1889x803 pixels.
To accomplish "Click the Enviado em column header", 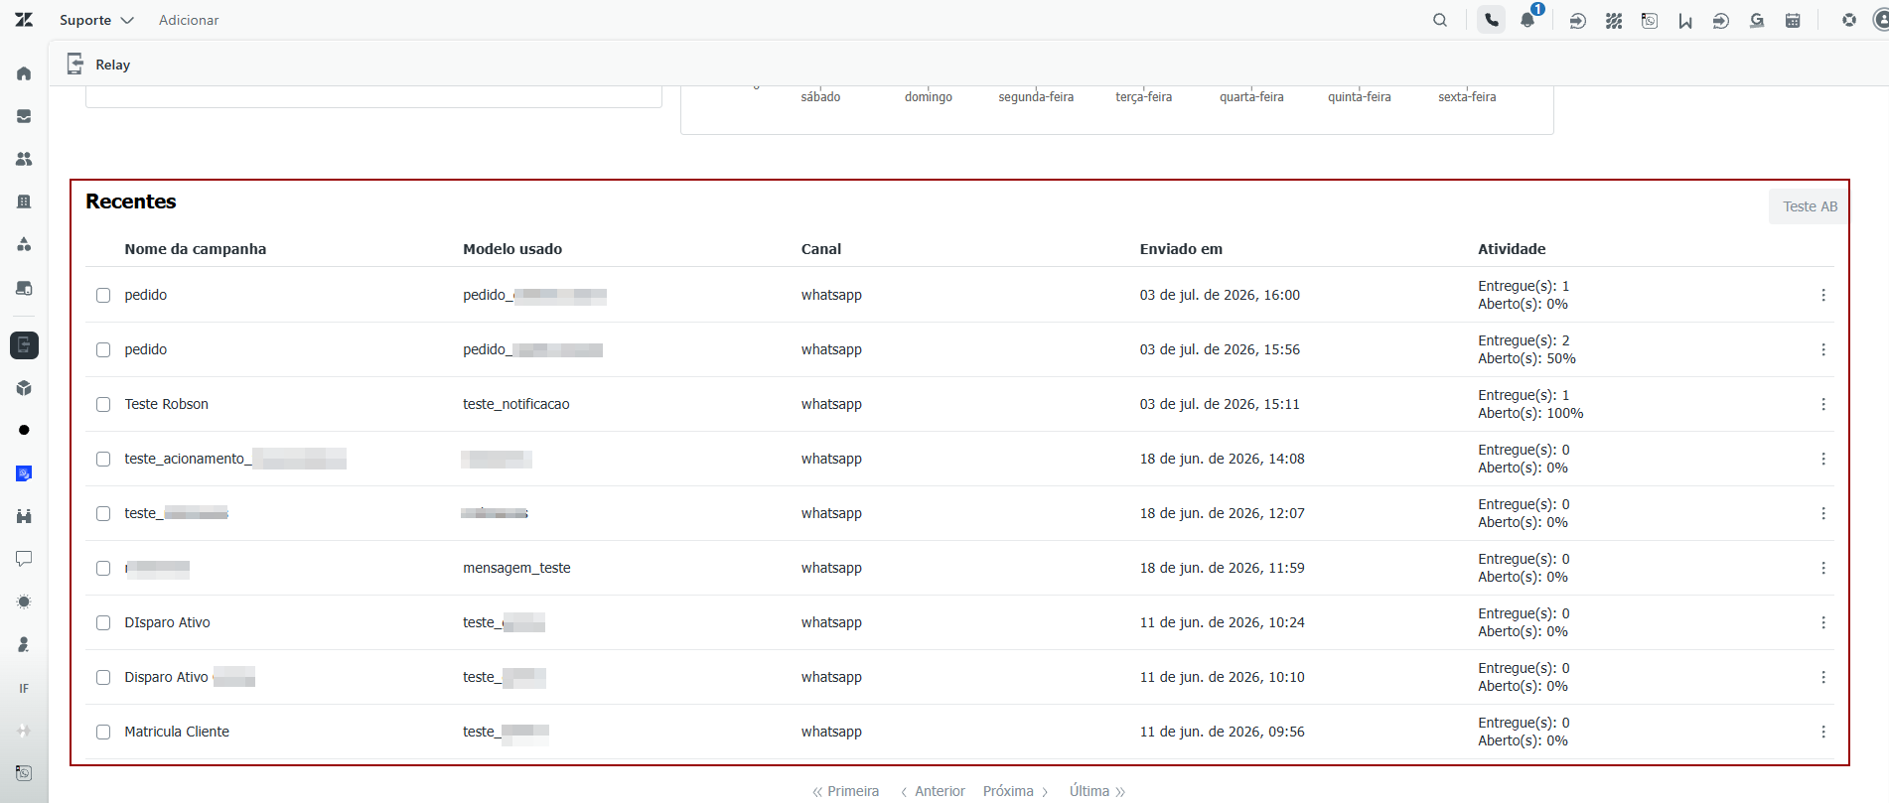I will 1181,249.
